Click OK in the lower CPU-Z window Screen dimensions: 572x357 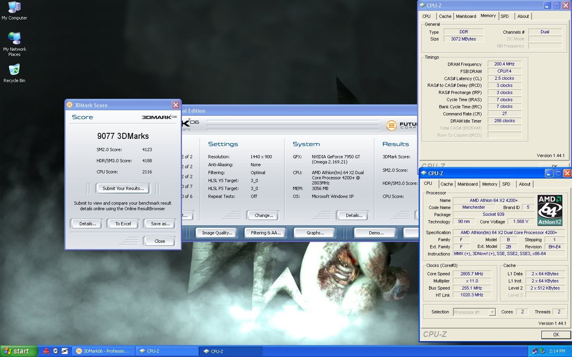click(x=556, y=335)
